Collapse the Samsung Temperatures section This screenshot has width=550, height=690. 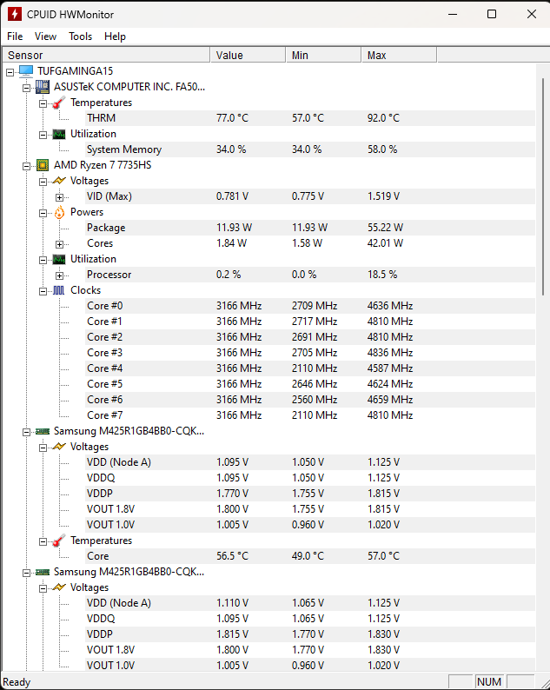click(43, 541)
